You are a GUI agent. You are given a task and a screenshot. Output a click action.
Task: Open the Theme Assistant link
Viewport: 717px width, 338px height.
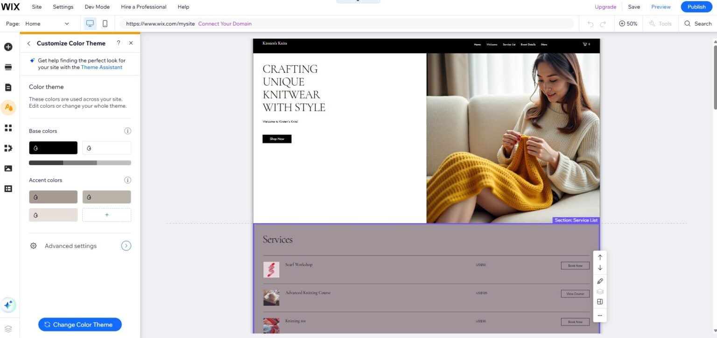point(101,67)
